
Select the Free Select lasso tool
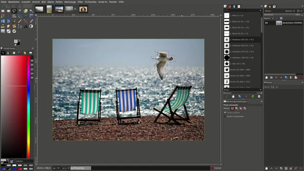pos(14,11)
